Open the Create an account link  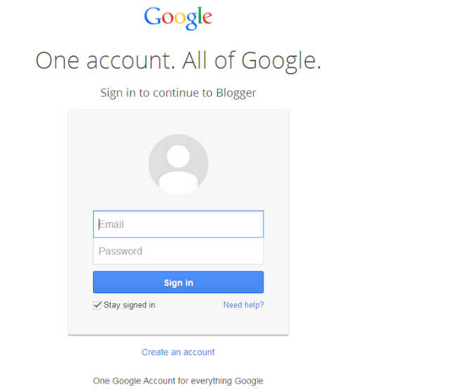click(x=178, y=352)
